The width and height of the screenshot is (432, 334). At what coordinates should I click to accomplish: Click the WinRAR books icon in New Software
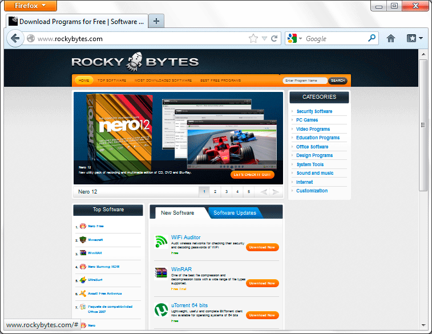161,273
